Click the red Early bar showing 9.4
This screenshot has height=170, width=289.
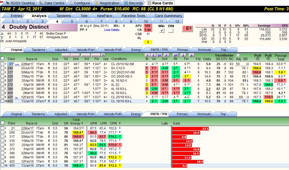coord(180,166)
